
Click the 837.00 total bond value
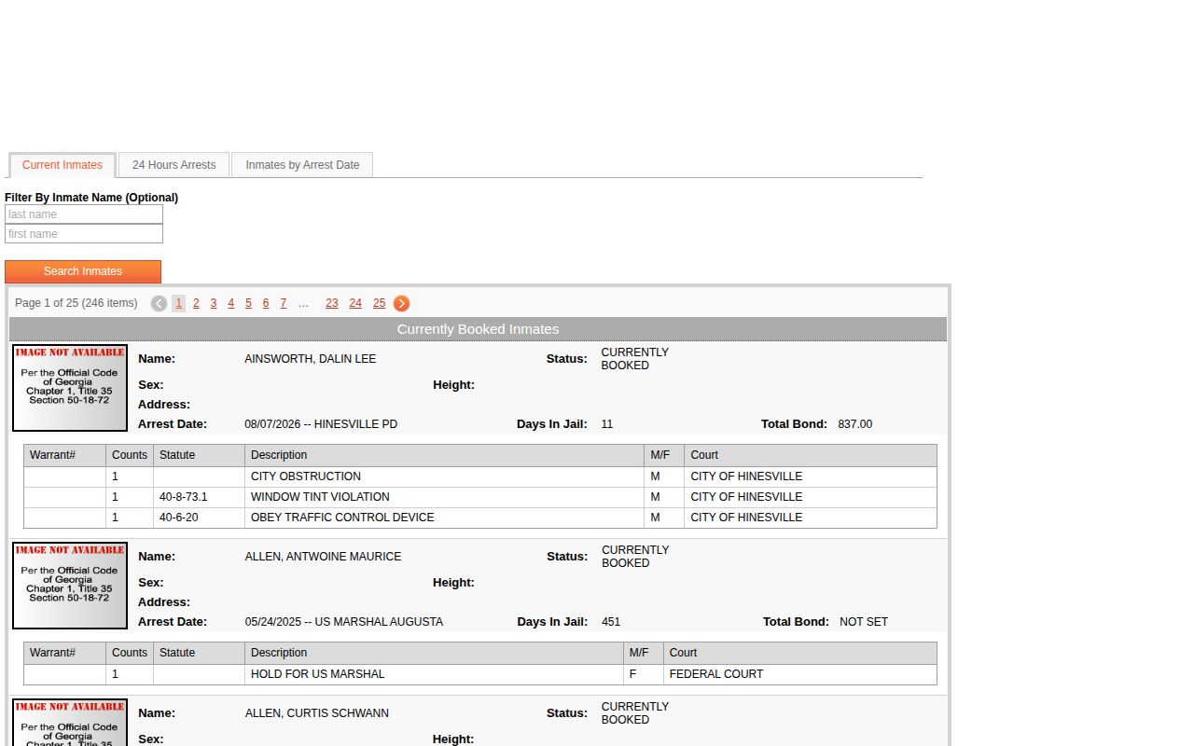click(x=855, y=424)
